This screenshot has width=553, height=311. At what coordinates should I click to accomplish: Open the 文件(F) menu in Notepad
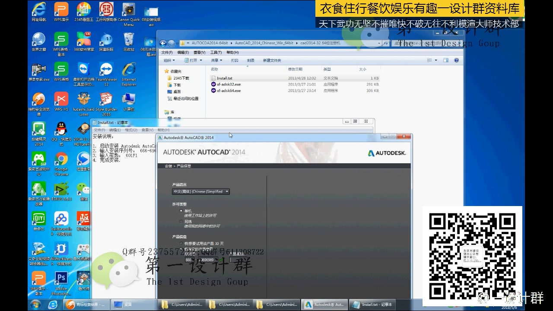pyautogui.click(x=99, y=130)
